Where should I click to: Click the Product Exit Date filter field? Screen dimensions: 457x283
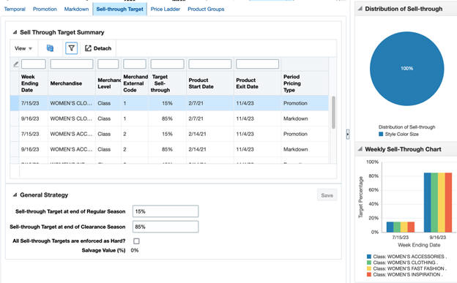pos(257,64)
